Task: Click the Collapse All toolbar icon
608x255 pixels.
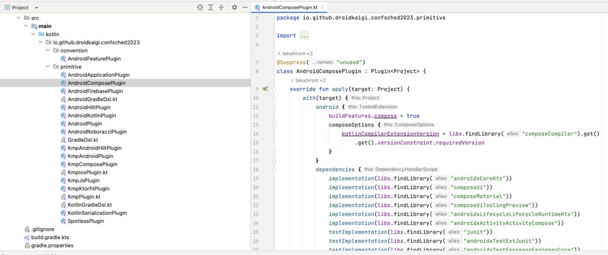Action: 221,8
